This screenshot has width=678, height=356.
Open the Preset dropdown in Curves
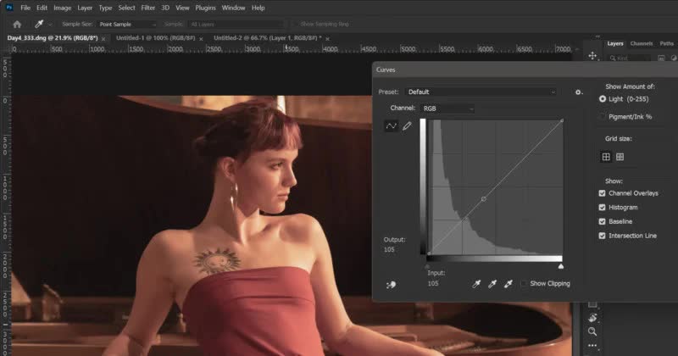(480, 92)
